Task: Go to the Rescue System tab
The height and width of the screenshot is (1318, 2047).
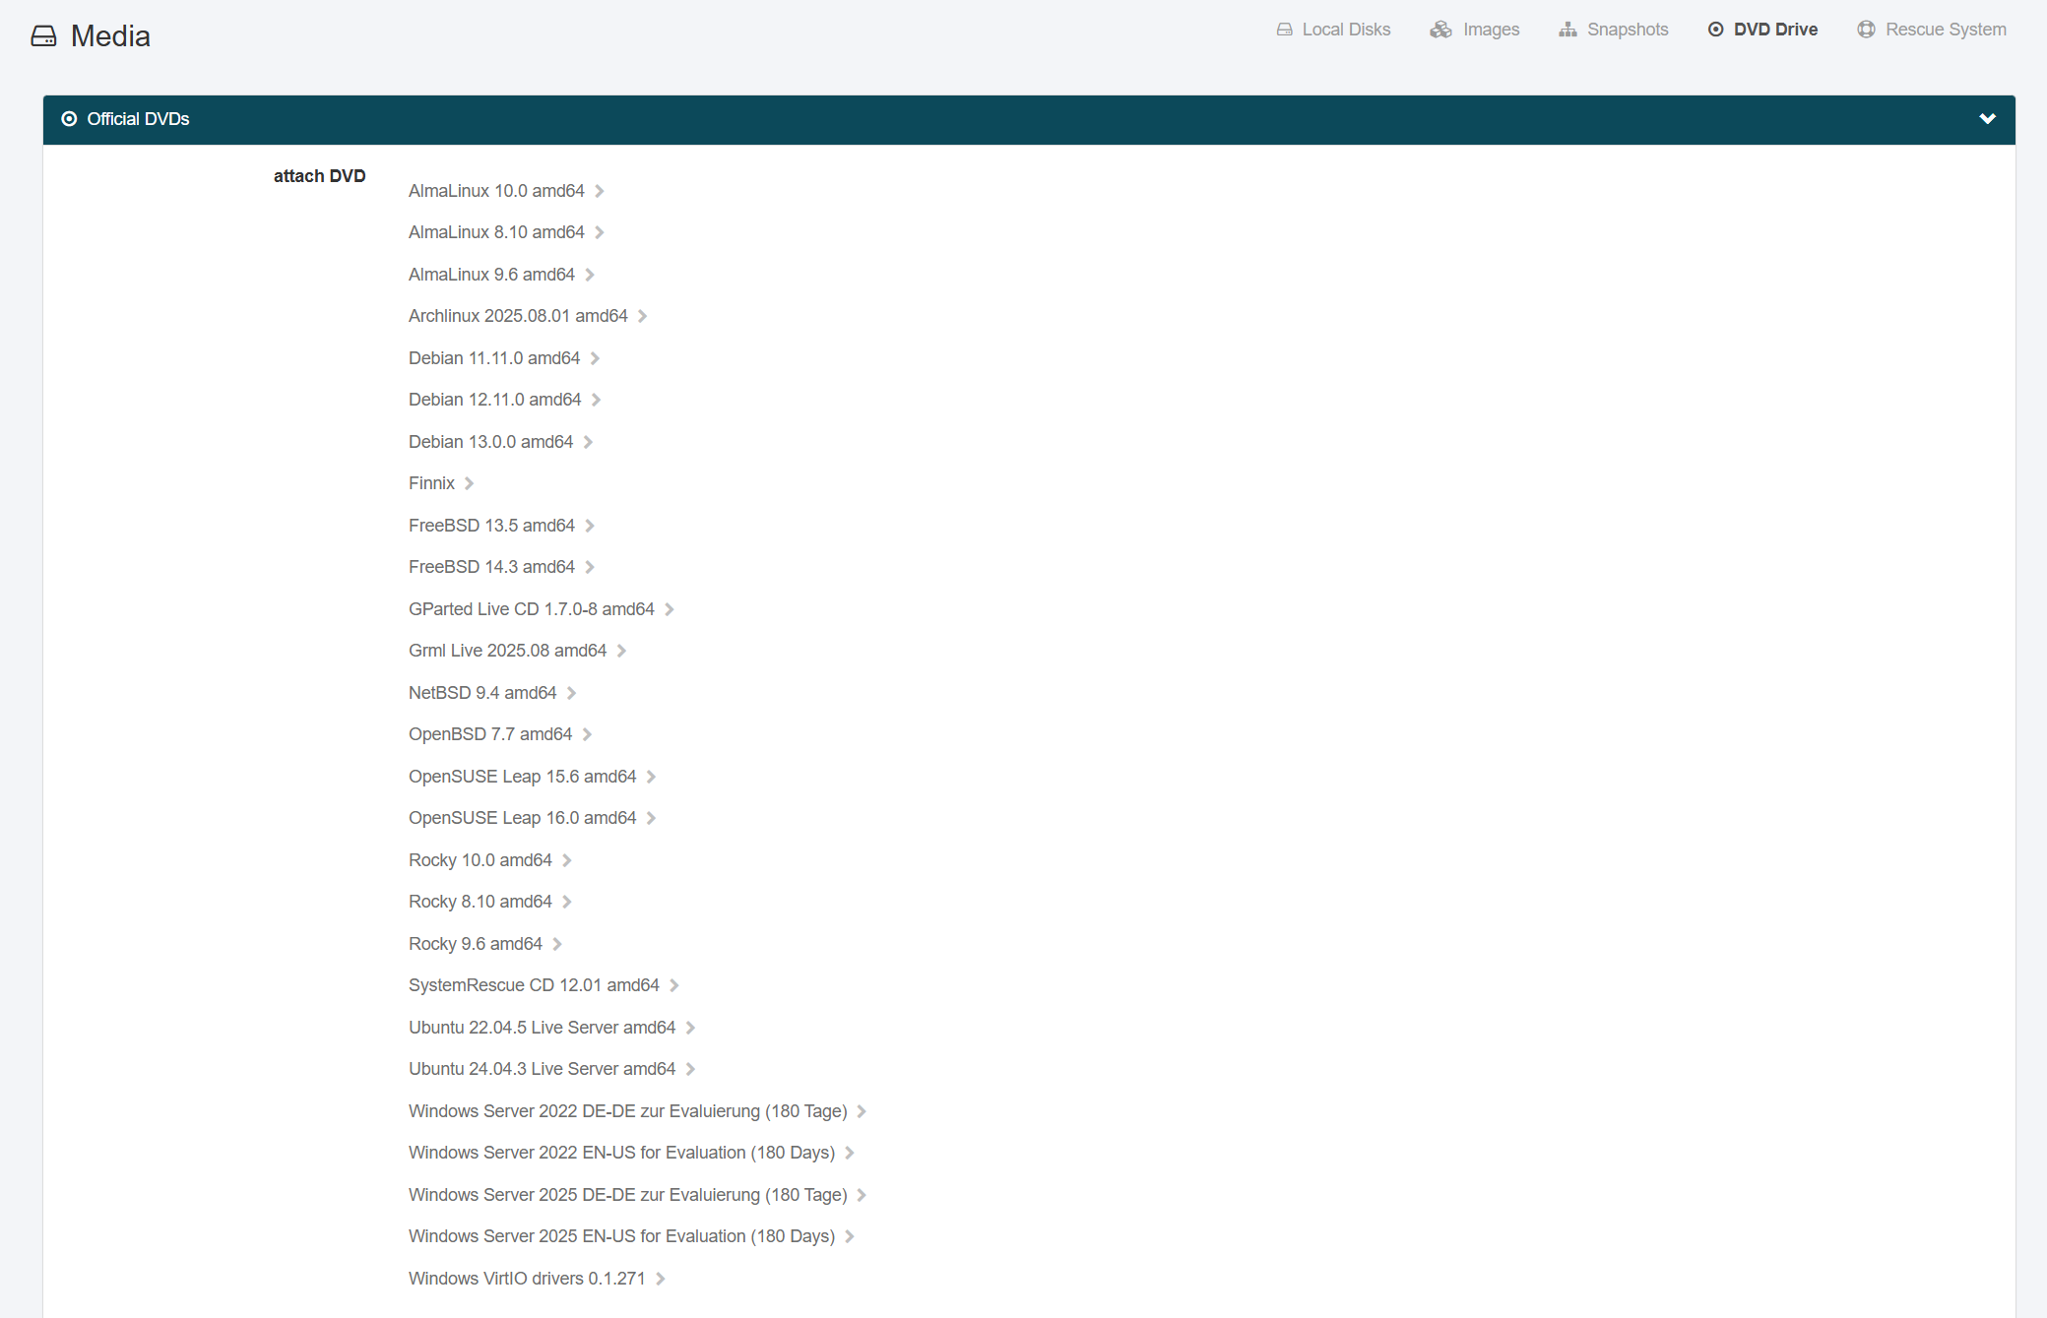Action: (x=1932, y=30)
